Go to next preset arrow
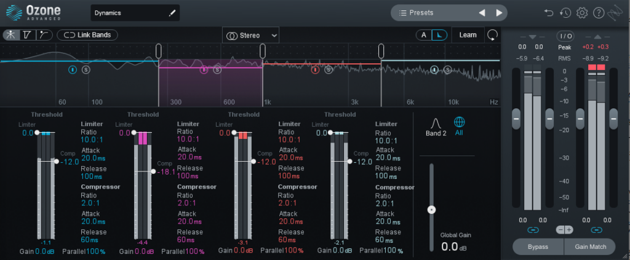630x260 pixels. [x=499, y=13]
